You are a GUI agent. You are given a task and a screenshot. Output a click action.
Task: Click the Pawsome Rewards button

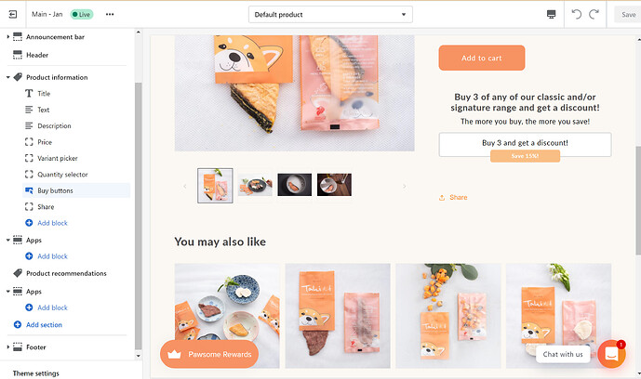coord(209,354)
